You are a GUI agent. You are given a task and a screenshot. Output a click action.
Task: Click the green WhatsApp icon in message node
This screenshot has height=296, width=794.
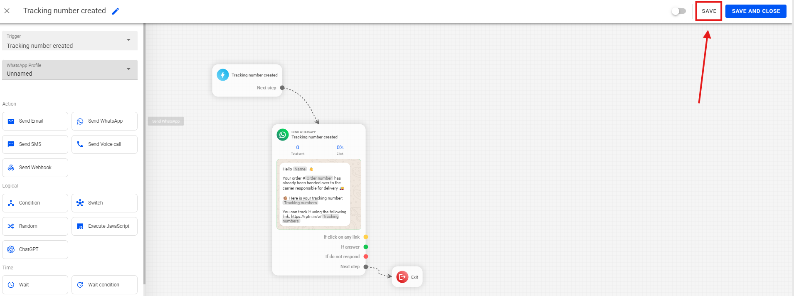(283, 135)
